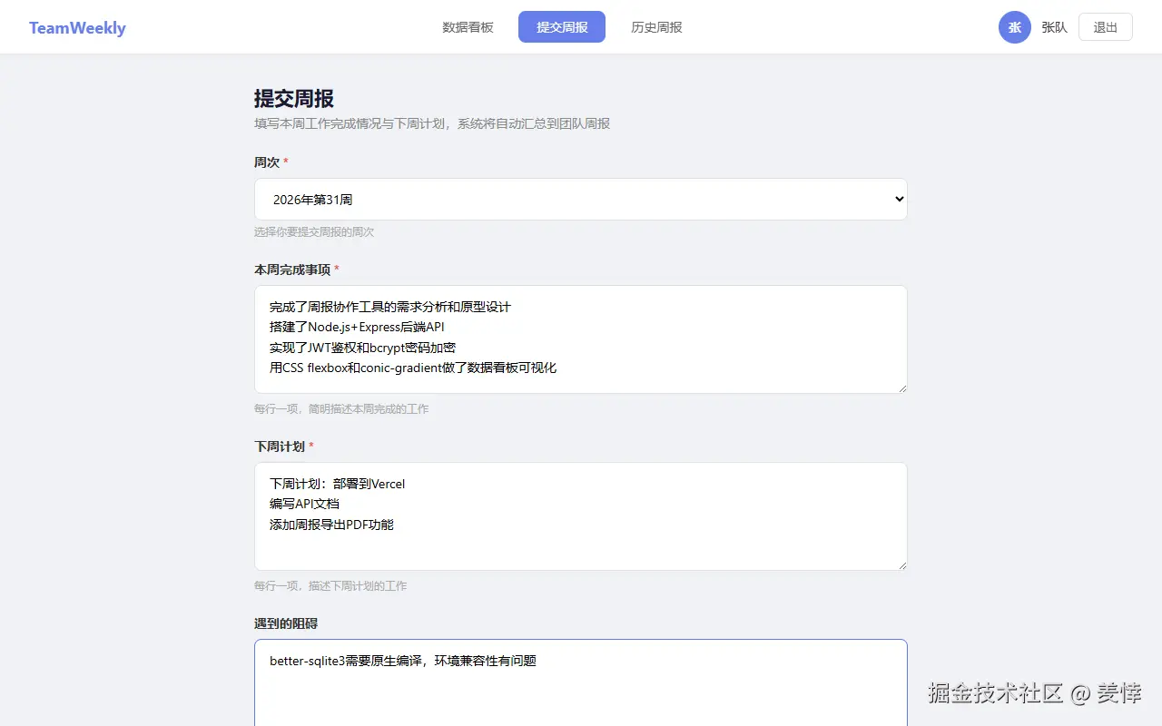Click the line 完成了周报协作工具的需求分析和原型设计
The width and height of the screenshot is (1162, 726).
pos(390,307)
